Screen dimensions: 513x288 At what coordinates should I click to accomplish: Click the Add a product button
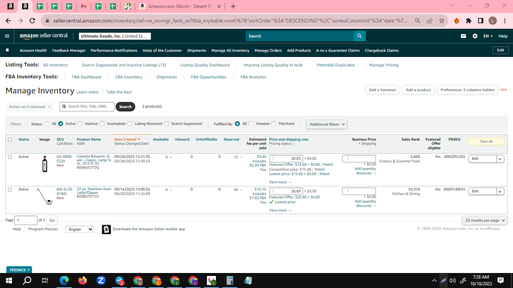tap(418, 90)
